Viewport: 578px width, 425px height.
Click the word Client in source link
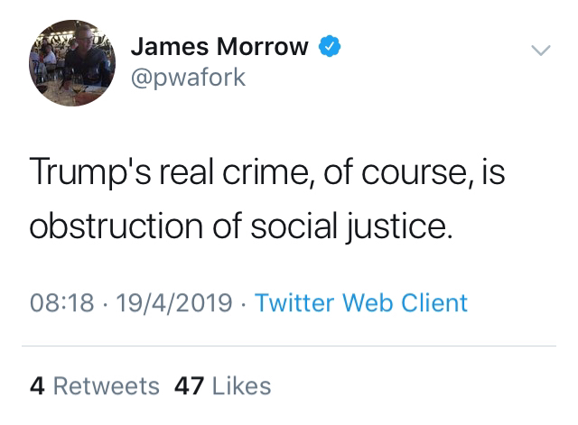click(434, 302)
